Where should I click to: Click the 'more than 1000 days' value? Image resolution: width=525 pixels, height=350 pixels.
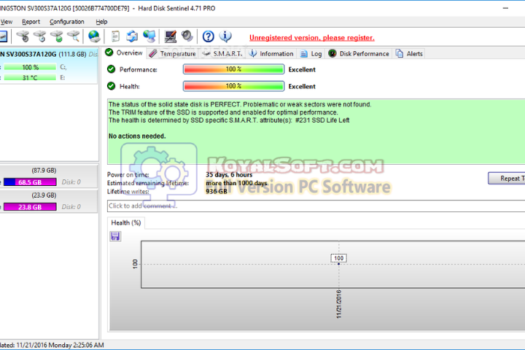click(x=236, y=183)
